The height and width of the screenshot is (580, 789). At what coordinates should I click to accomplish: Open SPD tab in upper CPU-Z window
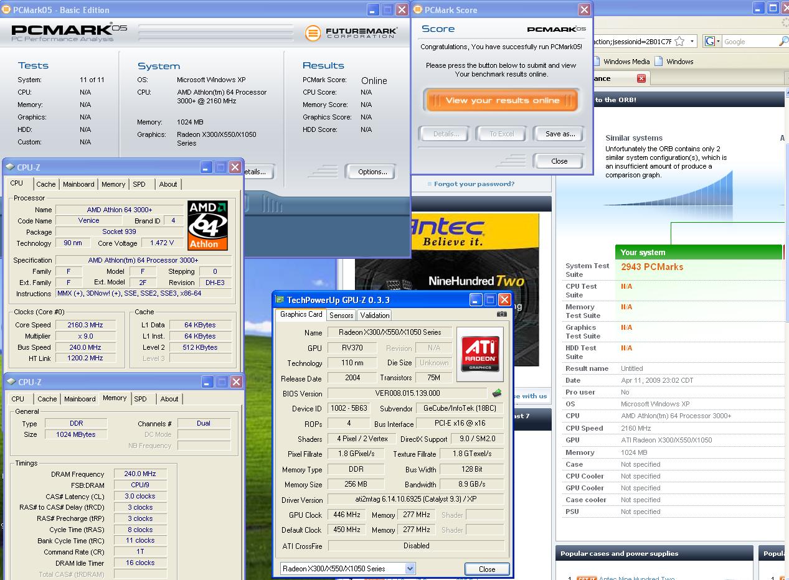139,184
